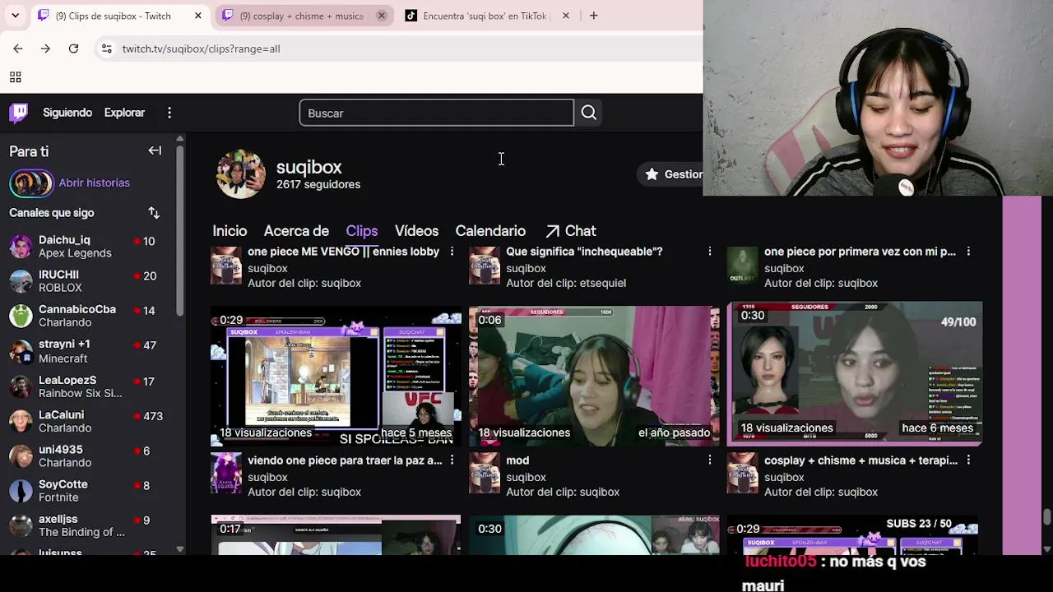Open options for 'viendo one piece' clip
1053x592 pixels.
tap(452, 460)
